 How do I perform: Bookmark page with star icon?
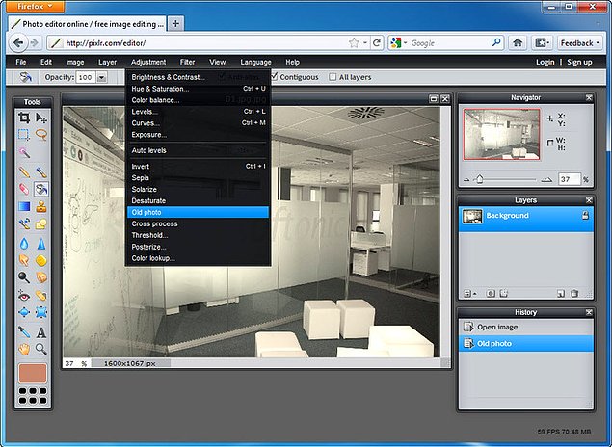click(x=354, y=43)
